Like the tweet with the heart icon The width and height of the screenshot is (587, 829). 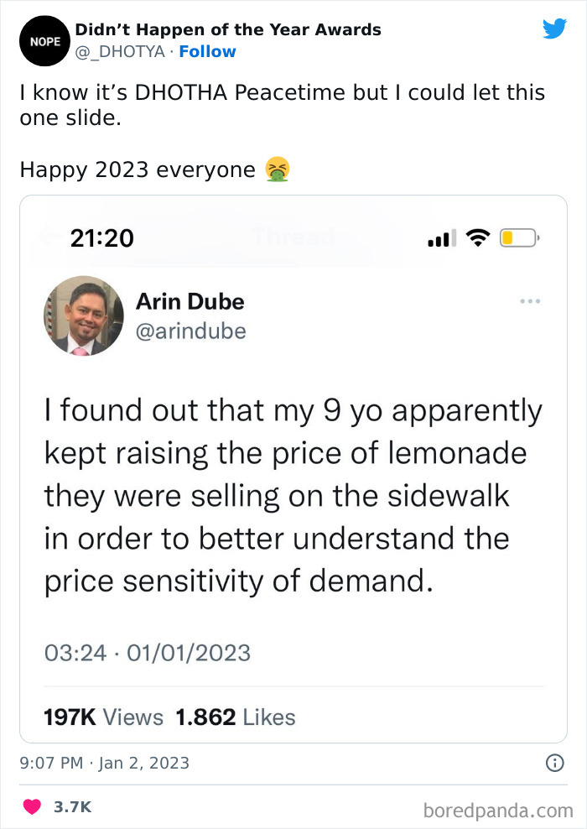(31, 807)
